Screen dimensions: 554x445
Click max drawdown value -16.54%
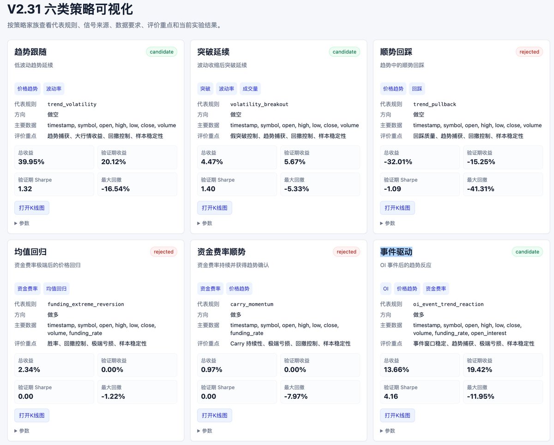[x=115, y=189]
